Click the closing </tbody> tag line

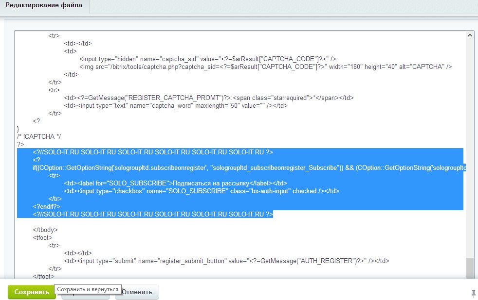[x=45, y=230]
